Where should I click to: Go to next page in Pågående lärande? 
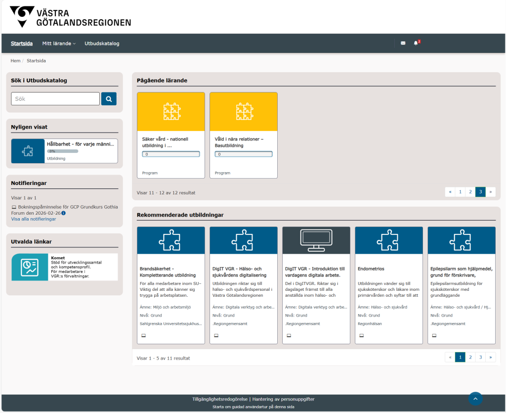[491, 192]
